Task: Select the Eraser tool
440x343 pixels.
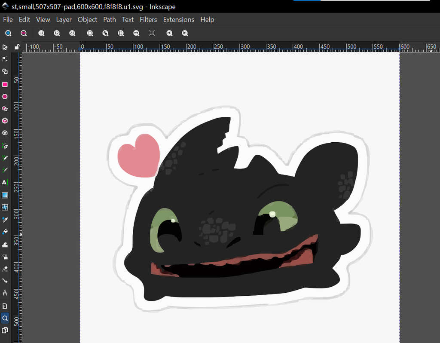Action: click(x=5, y=269)
